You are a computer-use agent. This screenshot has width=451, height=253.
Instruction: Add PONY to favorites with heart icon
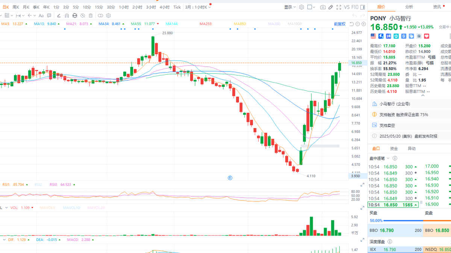[427, 36]
